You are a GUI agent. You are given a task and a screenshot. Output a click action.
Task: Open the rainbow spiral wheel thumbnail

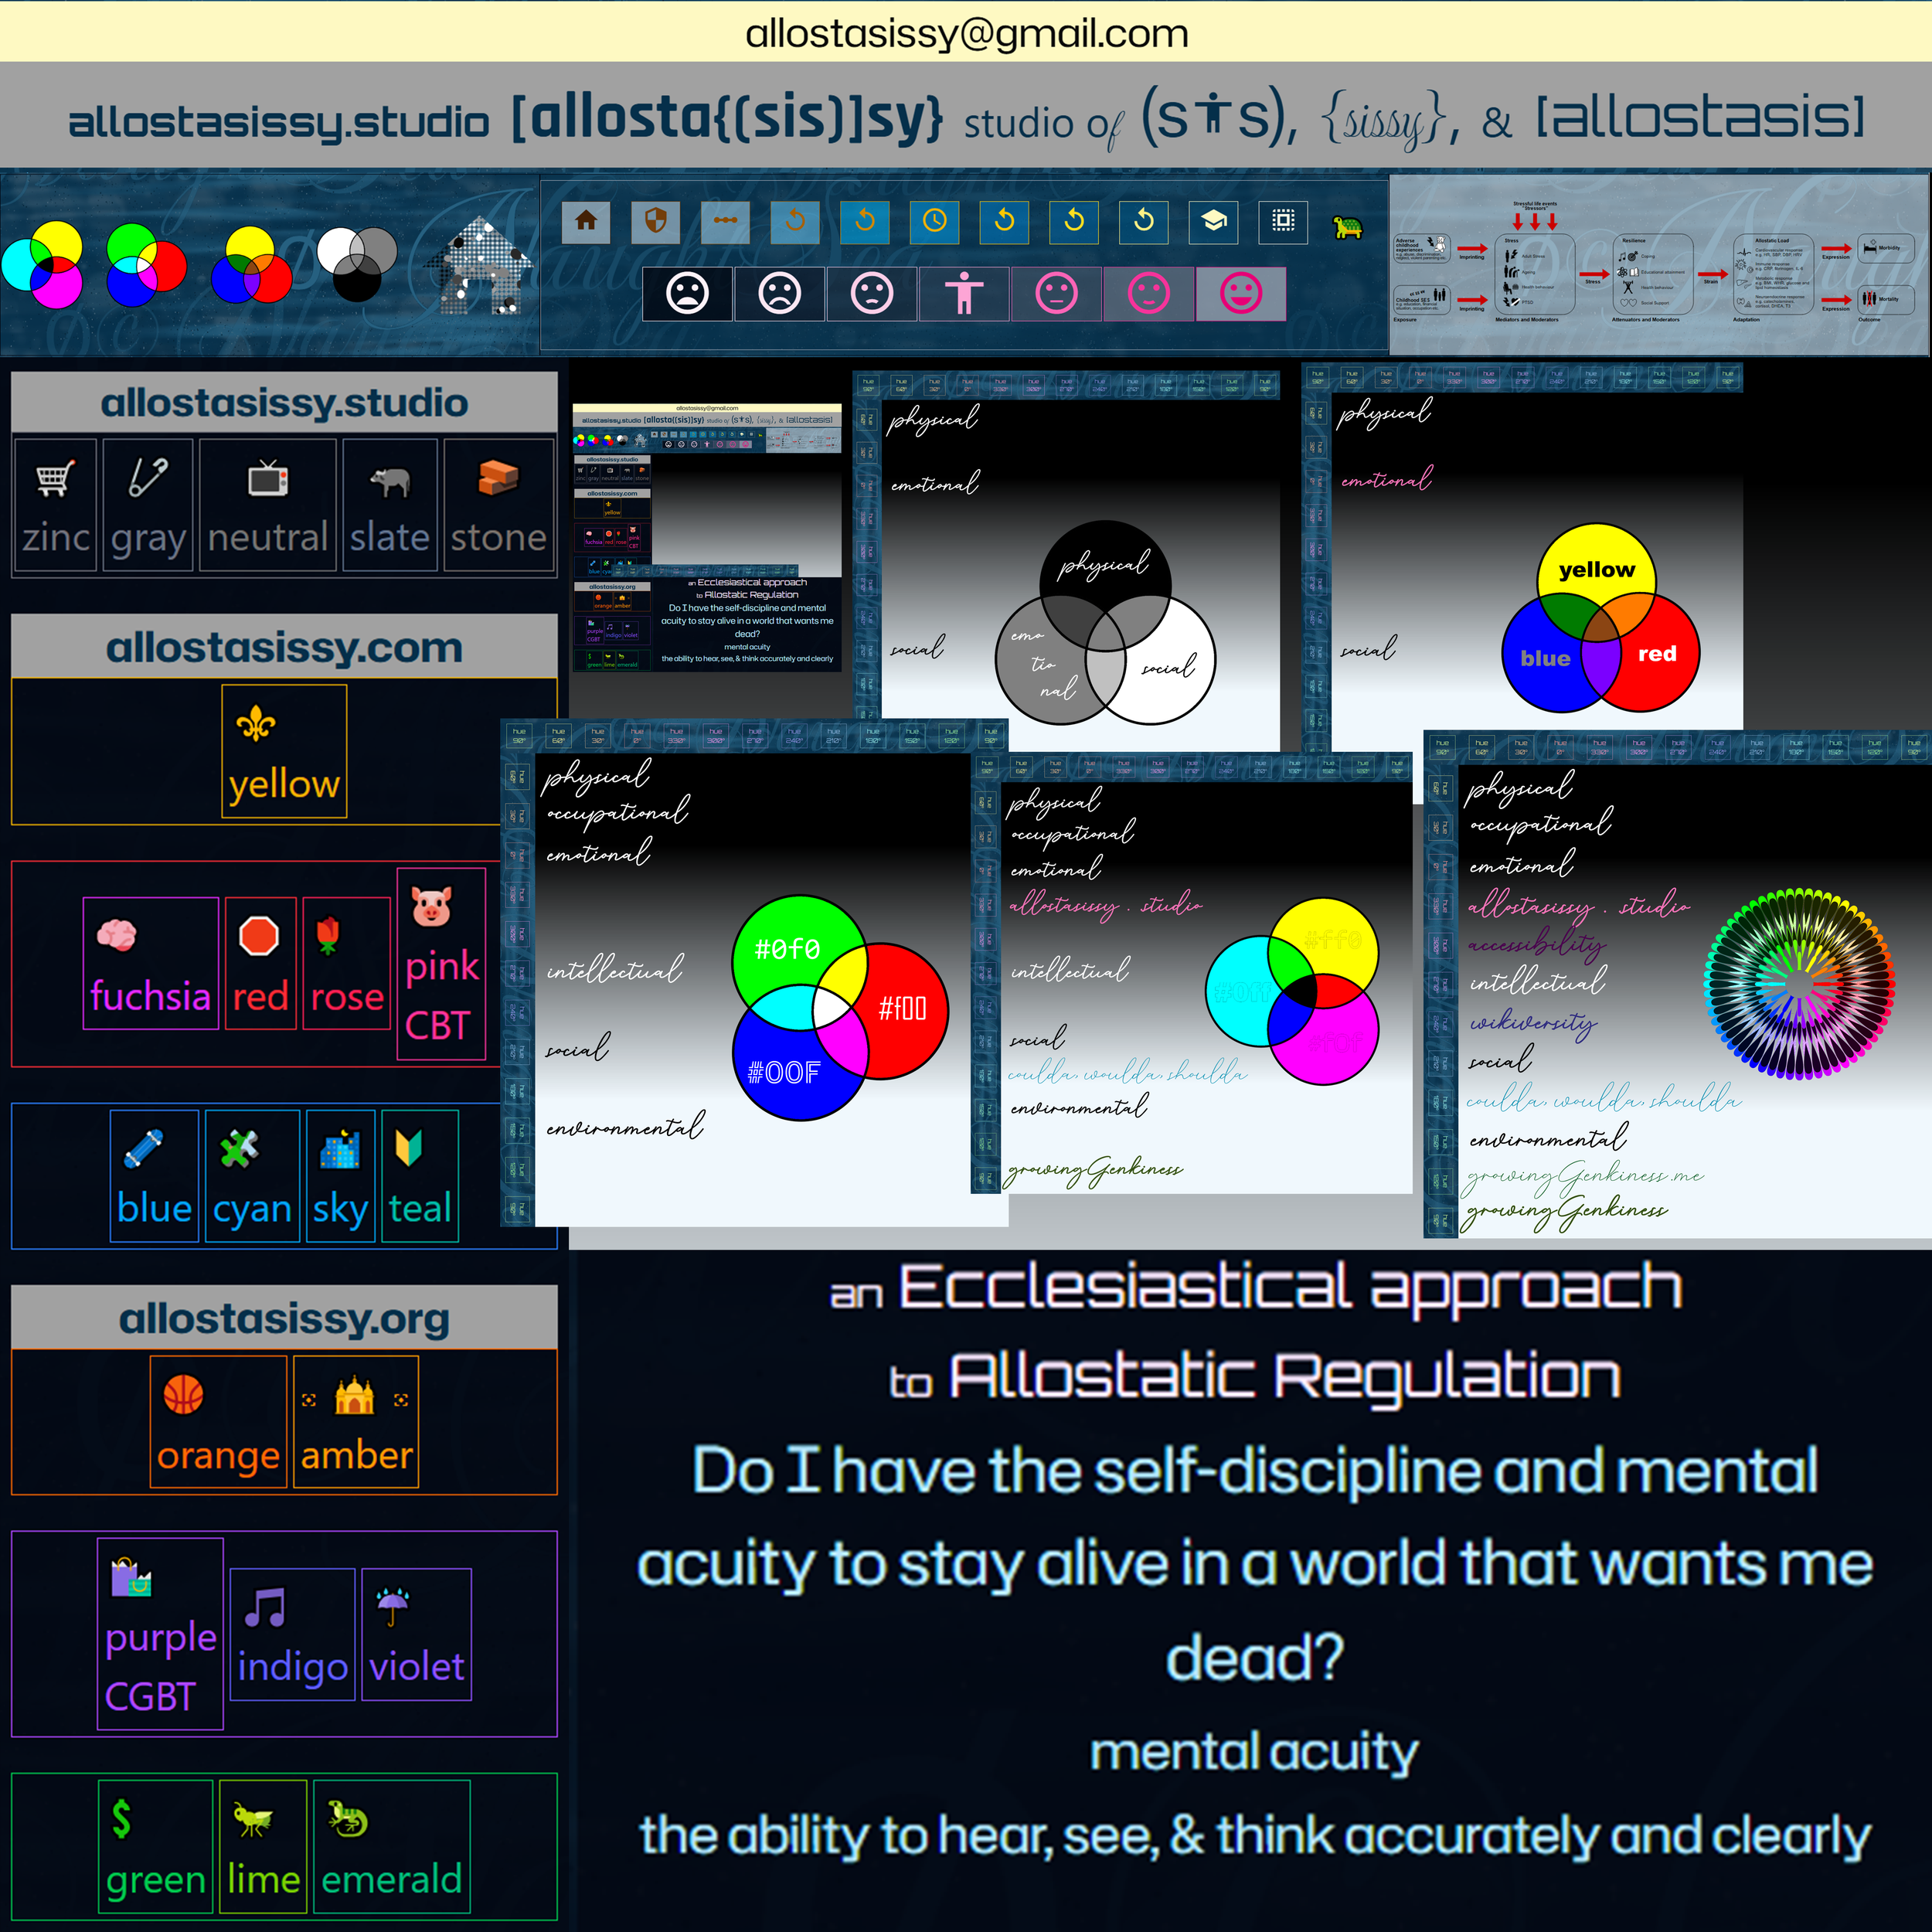coord(1798,983)
